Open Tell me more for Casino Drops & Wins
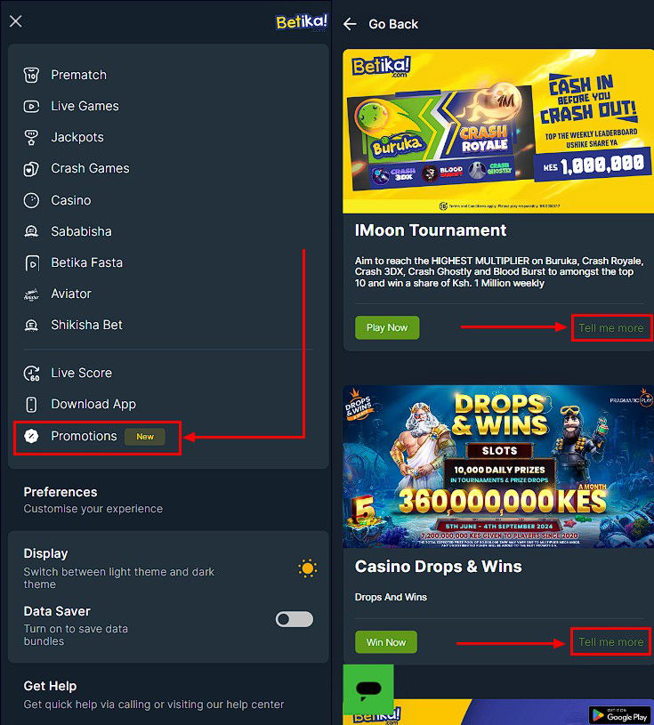Screen dimensions: 654x725 [611, 641]
